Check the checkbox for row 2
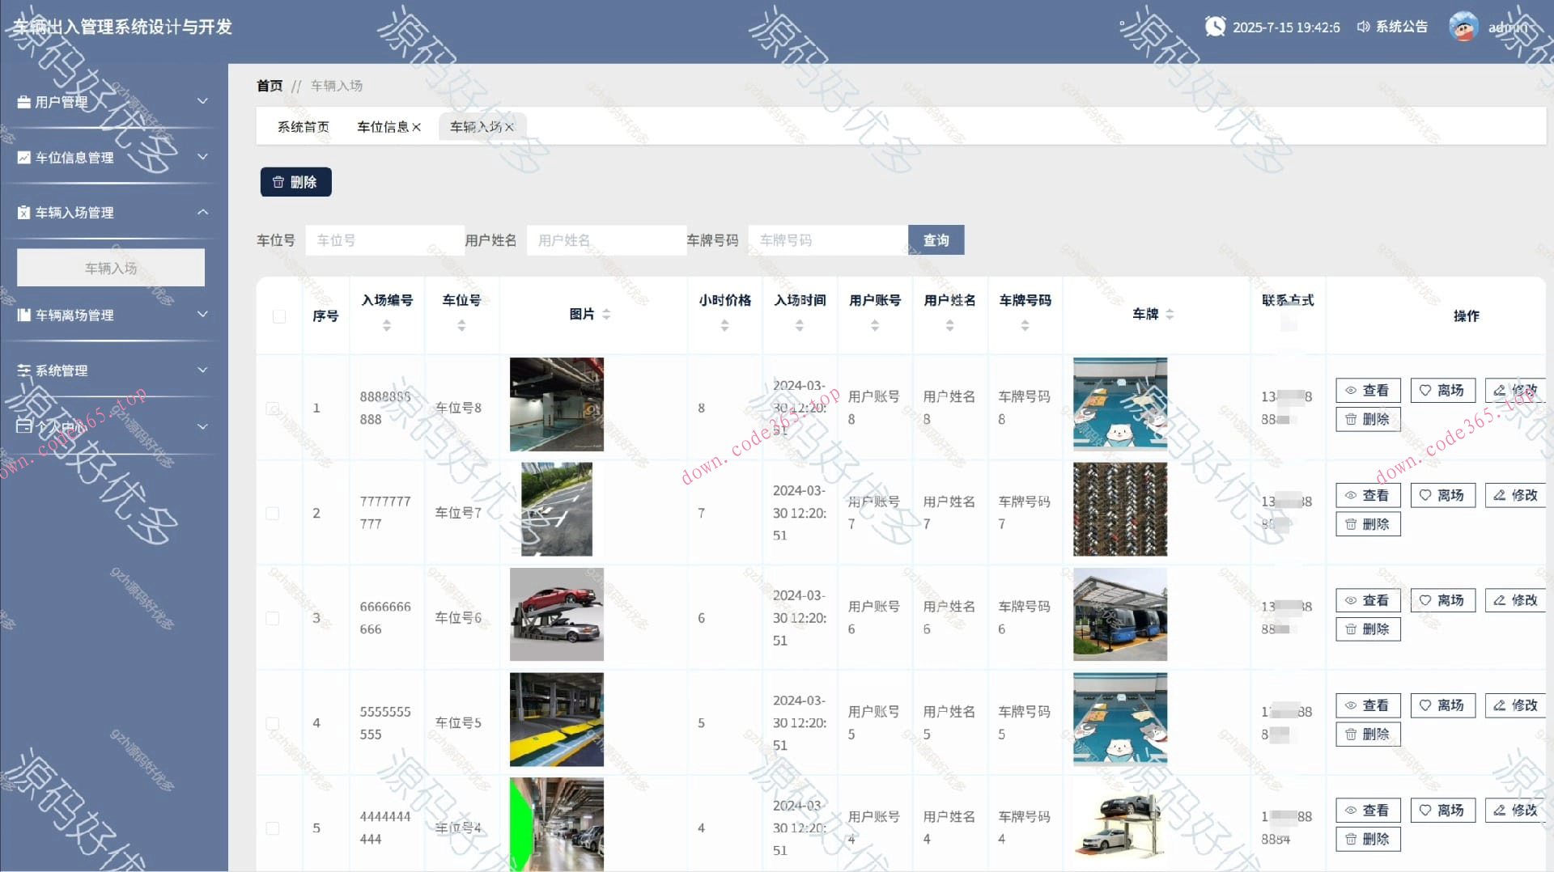The height and width of the screenshot is (872, 1554). [273, 513]
